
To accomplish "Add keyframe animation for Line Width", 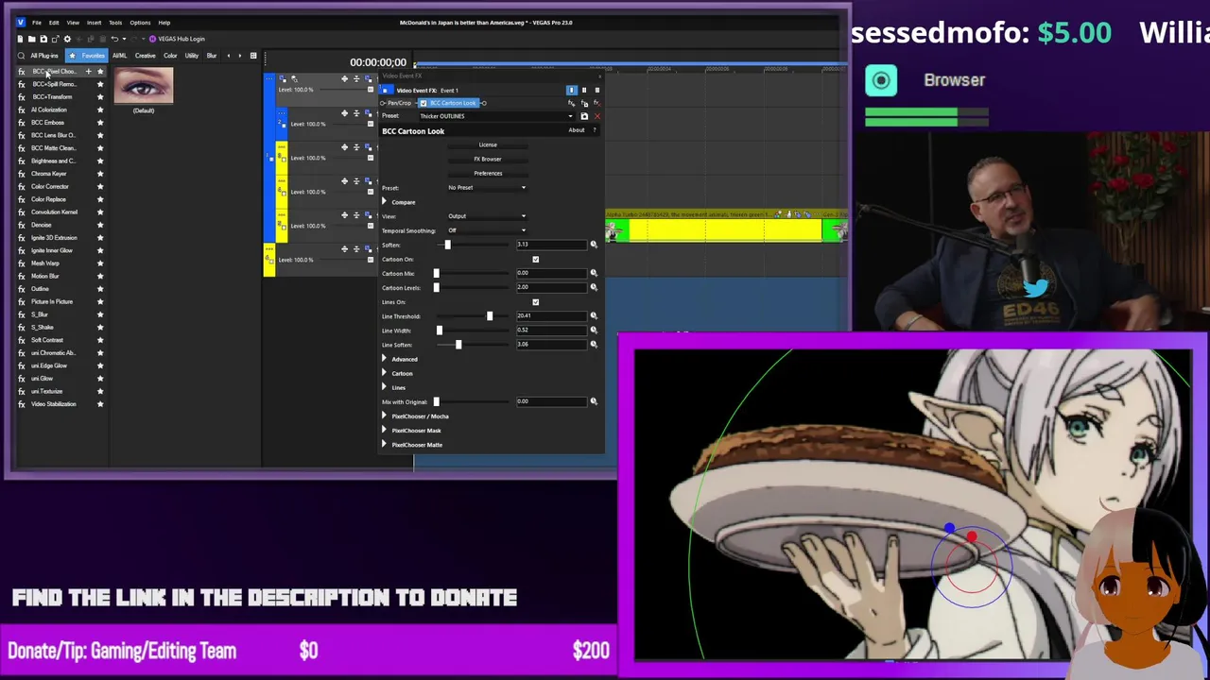I will (594, 330).
